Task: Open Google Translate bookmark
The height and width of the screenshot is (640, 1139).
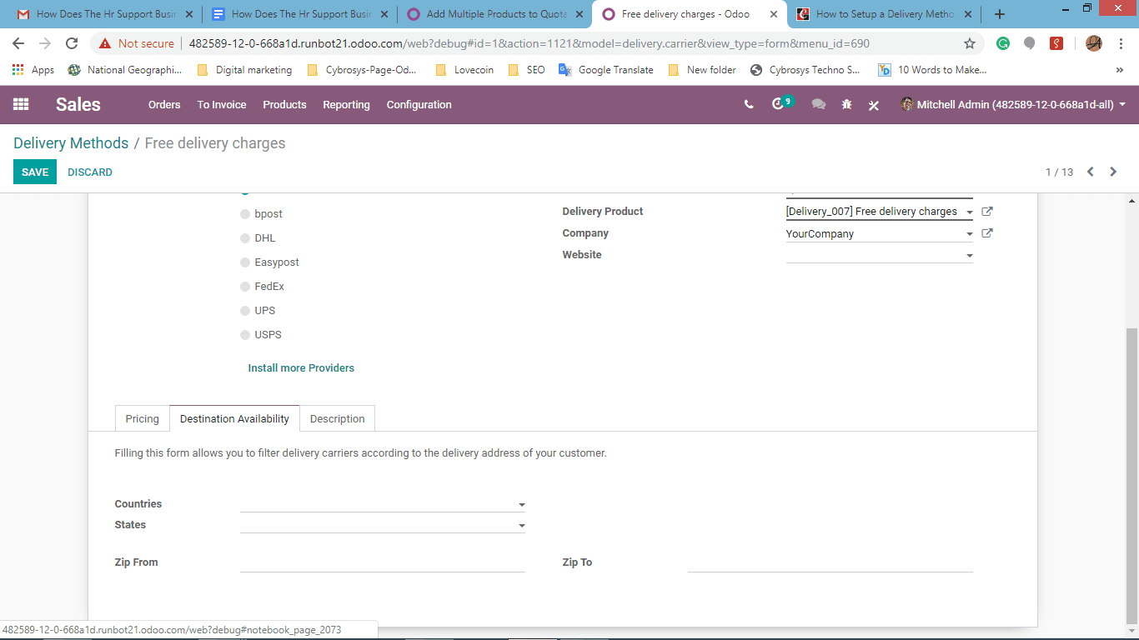Action: click(x=606, y=70)
